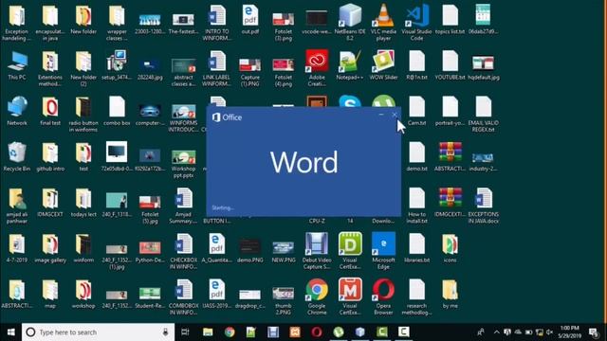This screenshot has height=341, width=607.
Task: Click the Windows Start button
Action: click(10, 332)
